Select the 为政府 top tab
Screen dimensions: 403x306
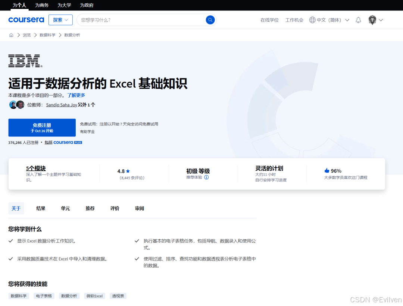click(x=87, y=5)
